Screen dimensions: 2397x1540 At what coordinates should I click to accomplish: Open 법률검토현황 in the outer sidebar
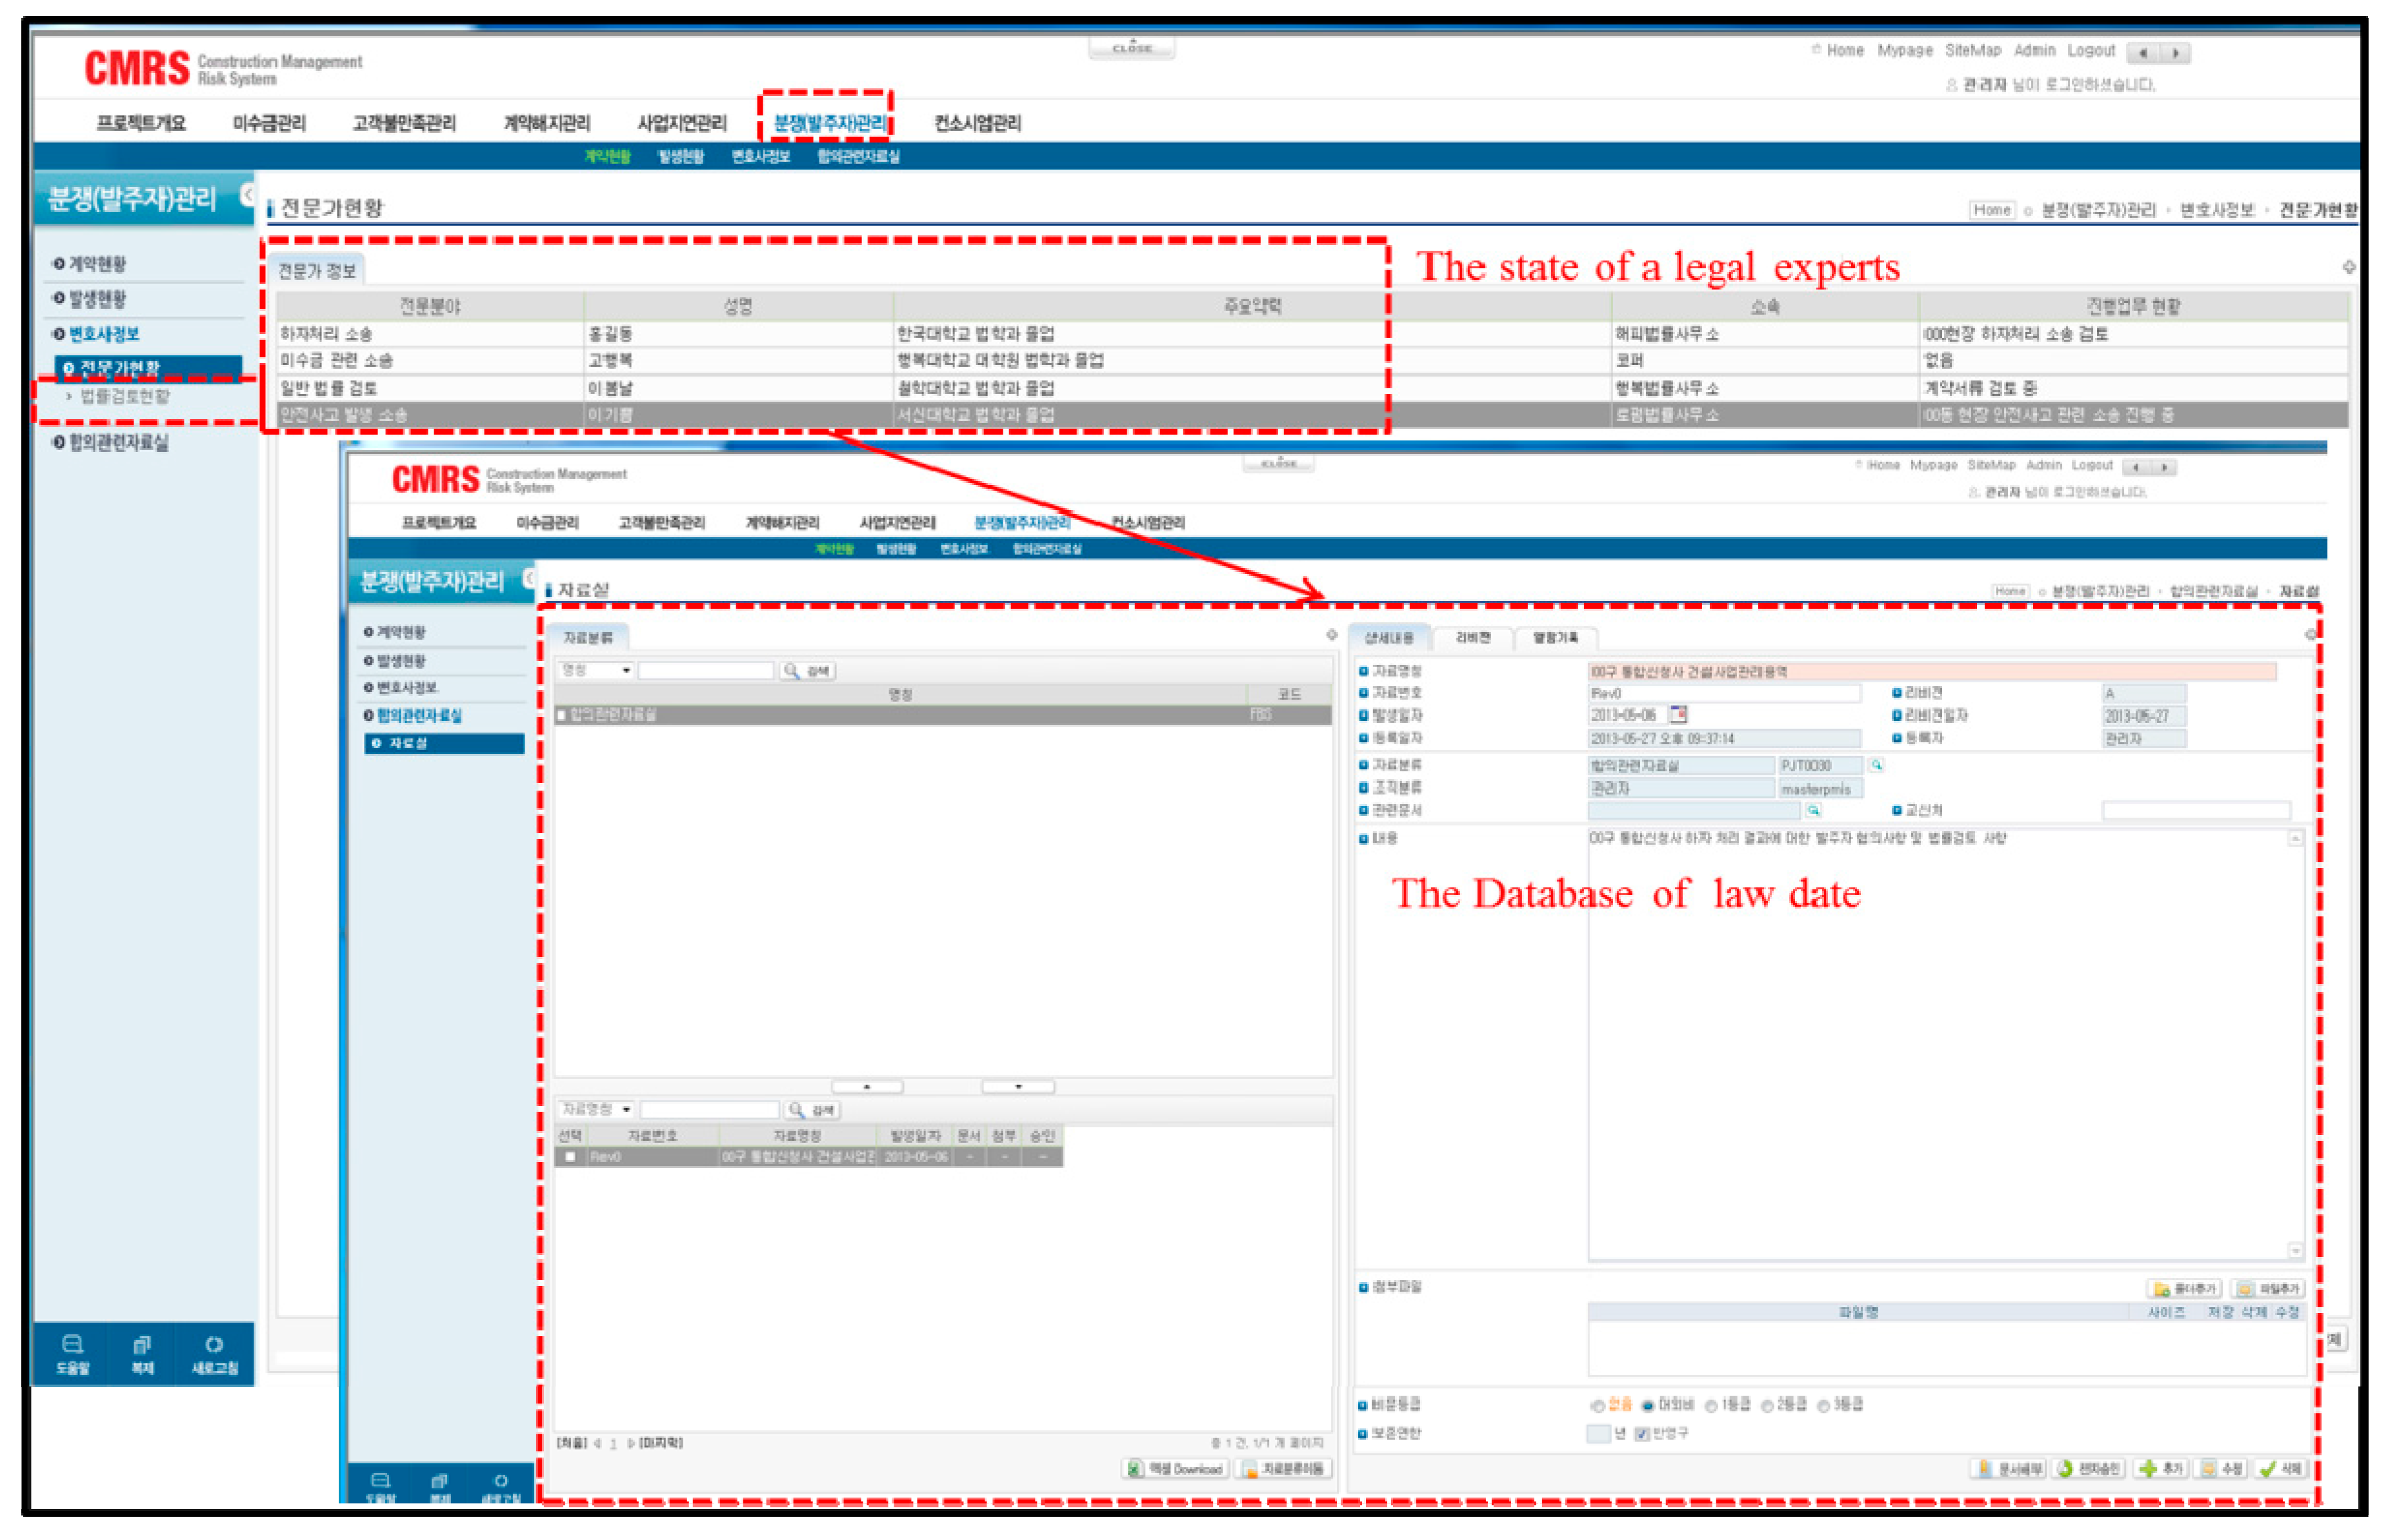125,396
